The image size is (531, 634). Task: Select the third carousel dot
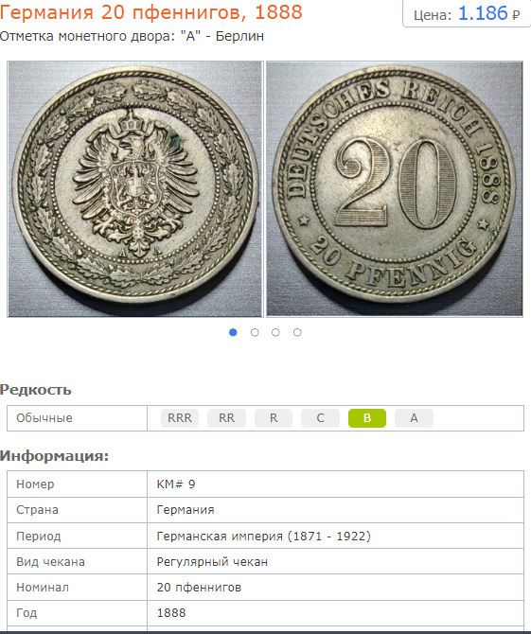[x=275, y=332]
